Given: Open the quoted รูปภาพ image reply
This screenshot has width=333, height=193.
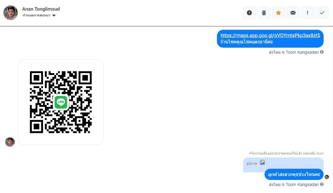Looking at the screenshot, I should tap(283, 163).
